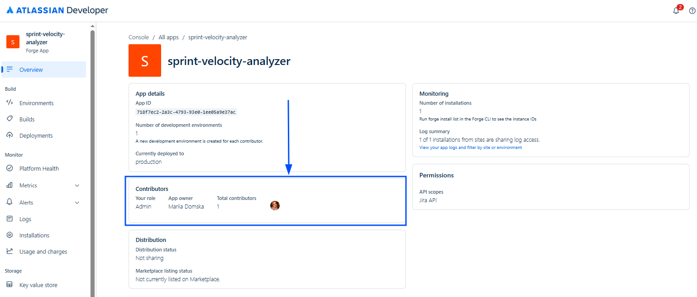Click the Installations hexagon icon
Screen dimensions: 697x297
click(x=10, y=235)
